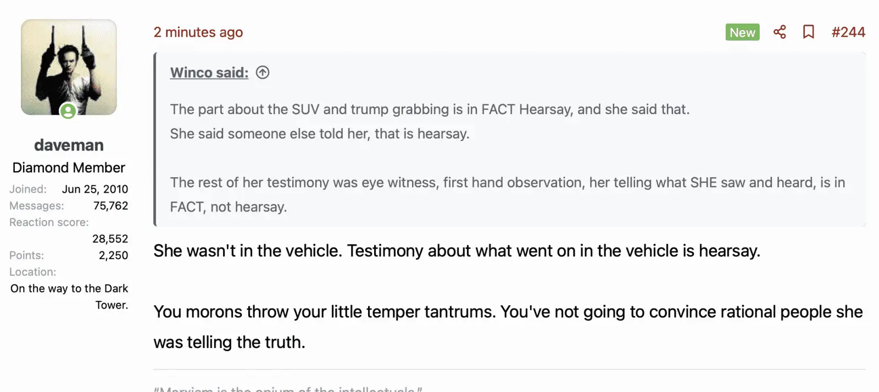This screenshot has width=879, height=392.
Task: Click the sentence "She wasn't in the vehicle"
Action: [x=247, y=251]
